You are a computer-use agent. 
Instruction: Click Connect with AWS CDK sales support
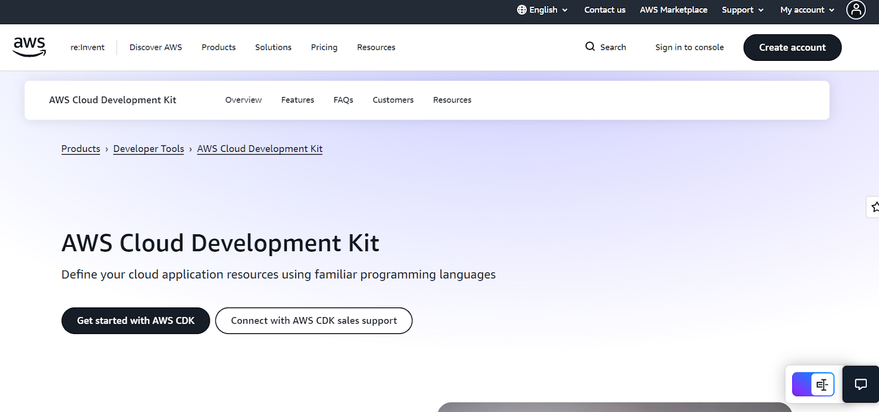point(314,320)
